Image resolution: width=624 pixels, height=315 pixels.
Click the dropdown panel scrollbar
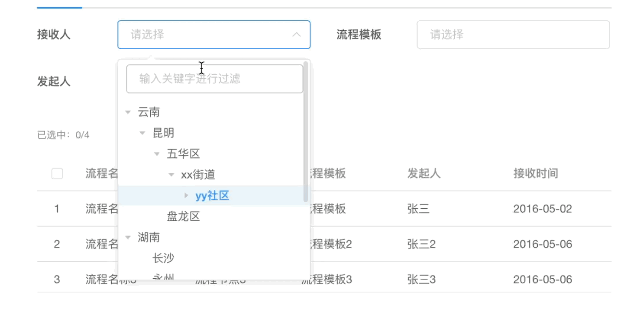(x=306, y=132)
